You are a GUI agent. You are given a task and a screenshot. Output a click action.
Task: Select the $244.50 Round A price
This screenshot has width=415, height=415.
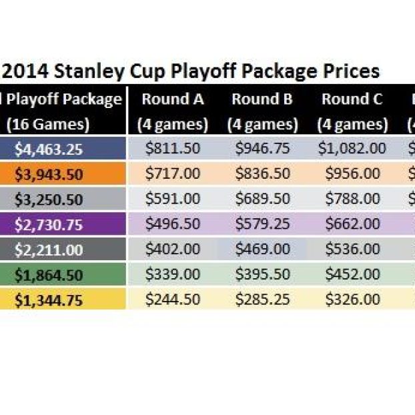(x=172, y=300)
